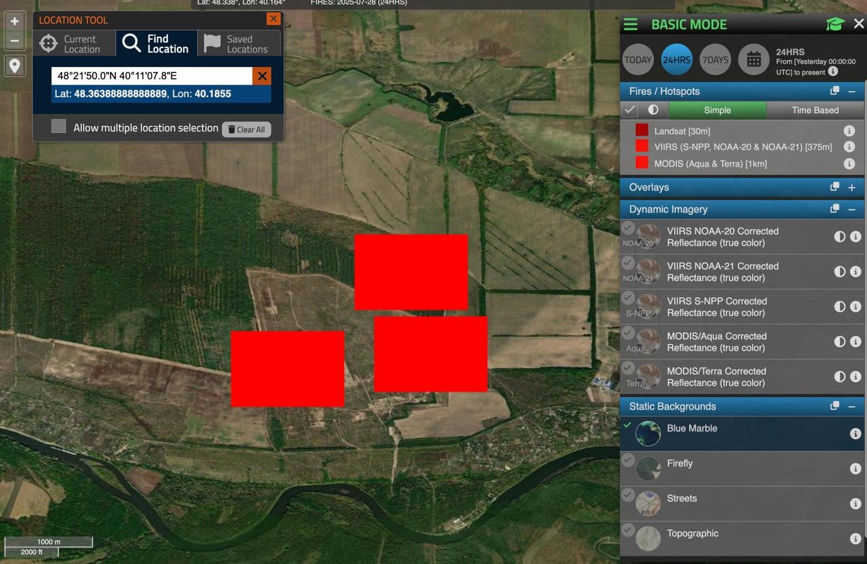
Task: Open the calendar date picker
Action: (753, 60)
